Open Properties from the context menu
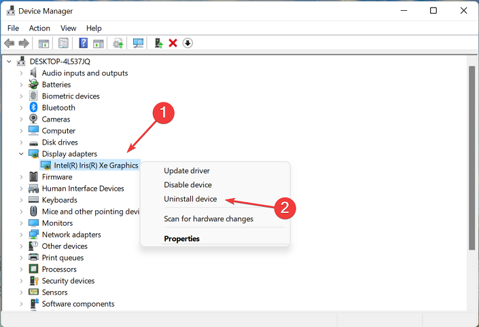The image size is (479, 327). 181,239
